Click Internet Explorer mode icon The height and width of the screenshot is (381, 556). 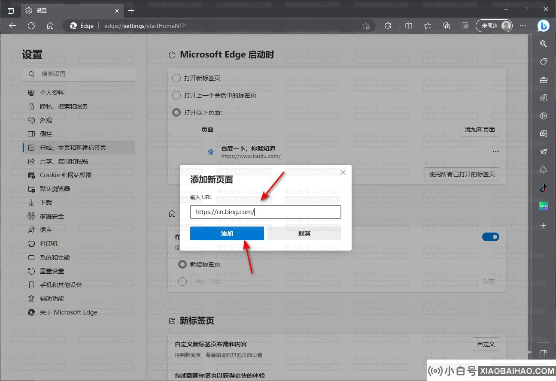click(465, 26)
